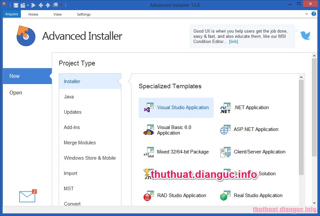Click the Save icon in the title bar
The height and width of the screenshot is (216, 320).
[x=16, y=5]
